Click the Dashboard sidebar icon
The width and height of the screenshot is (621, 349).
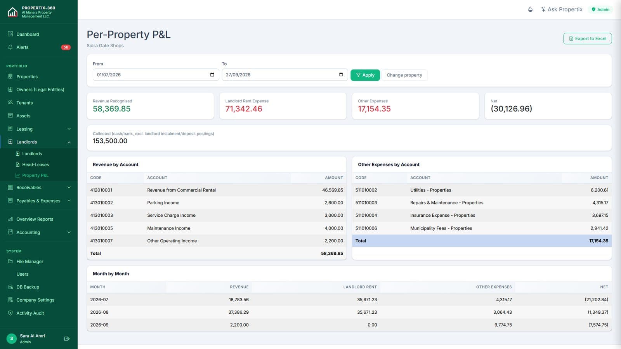(10, 34)
